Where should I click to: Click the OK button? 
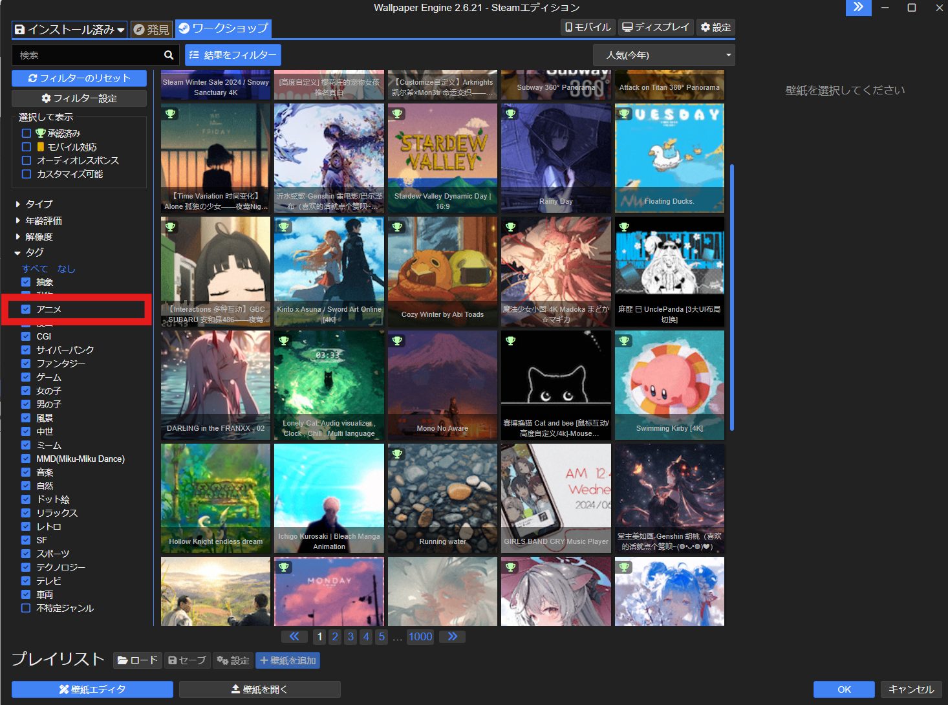844,689
